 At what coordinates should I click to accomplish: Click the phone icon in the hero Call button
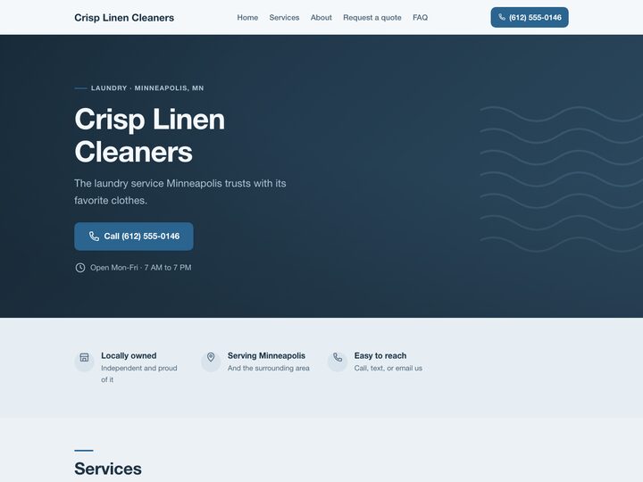click(x=94, y=236)
